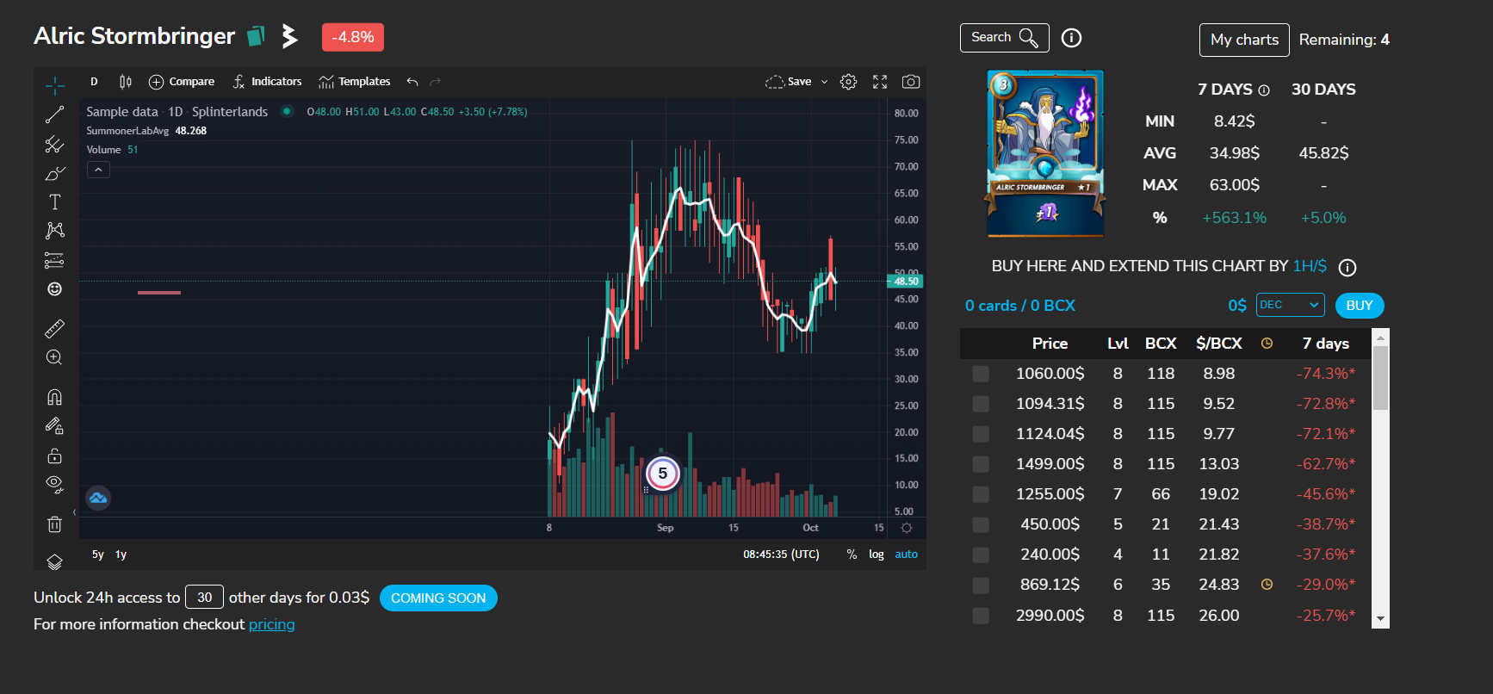Tick checkbox for 1124.04$ listing
This screenshot has width=1493, height=694.
(980, 434)
